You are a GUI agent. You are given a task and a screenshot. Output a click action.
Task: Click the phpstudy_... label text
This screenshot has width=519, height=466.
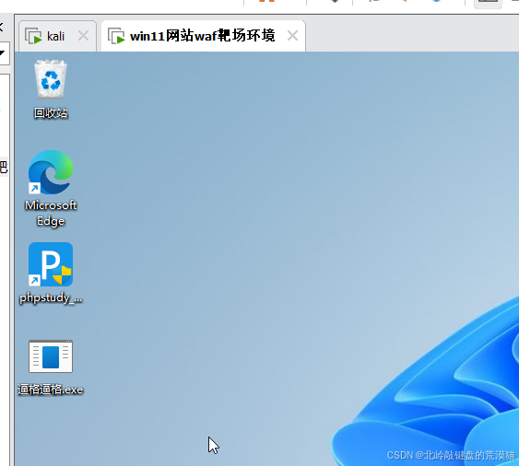pyautogui.click(x=51, y=298)
